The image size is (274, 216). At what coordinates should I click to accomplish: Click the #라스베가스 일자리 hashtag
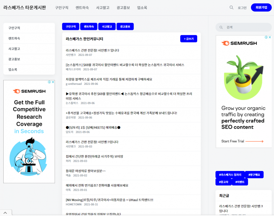pyautogui.click(x=230, y=175)
